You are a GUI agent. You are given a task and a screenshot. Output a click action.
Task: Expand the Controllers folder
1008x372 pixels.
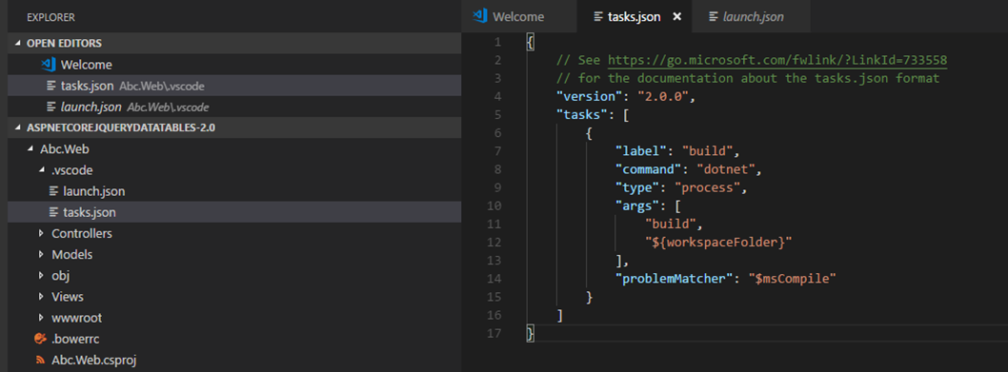42,233
